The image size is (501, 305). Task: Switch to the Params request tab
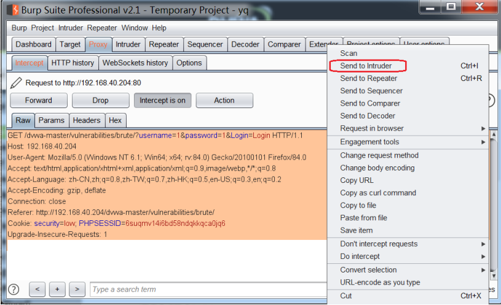coord(52,120)
